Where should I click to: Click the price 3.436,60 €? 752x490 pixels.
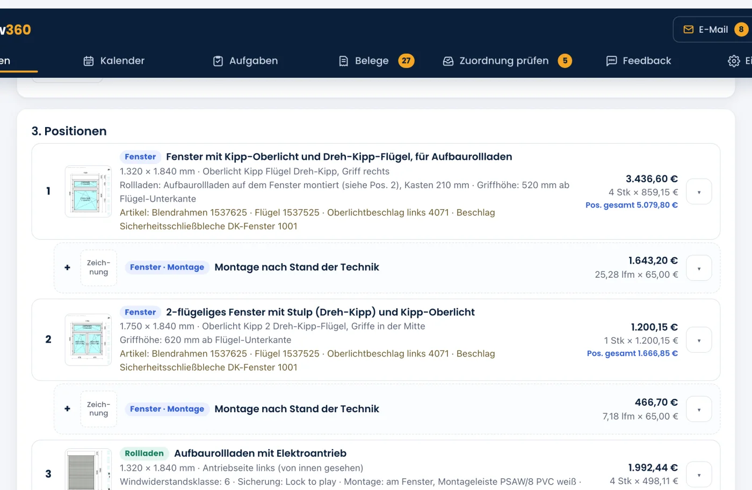pos(652,179)
